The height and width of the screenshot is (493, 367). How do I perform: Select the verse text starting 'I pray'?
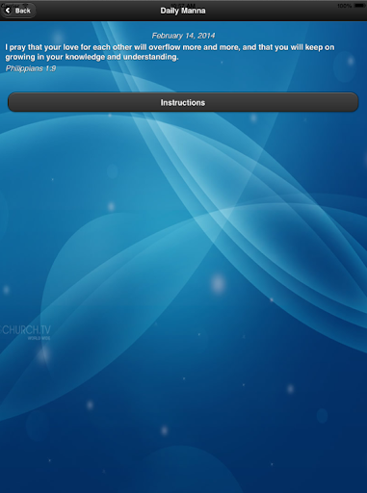[x=170, y=52]
